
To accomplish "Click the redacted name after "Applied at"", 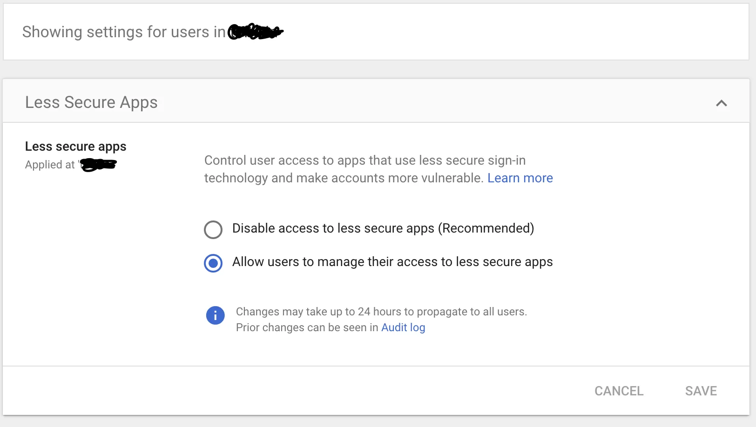I will pos(98,165).
